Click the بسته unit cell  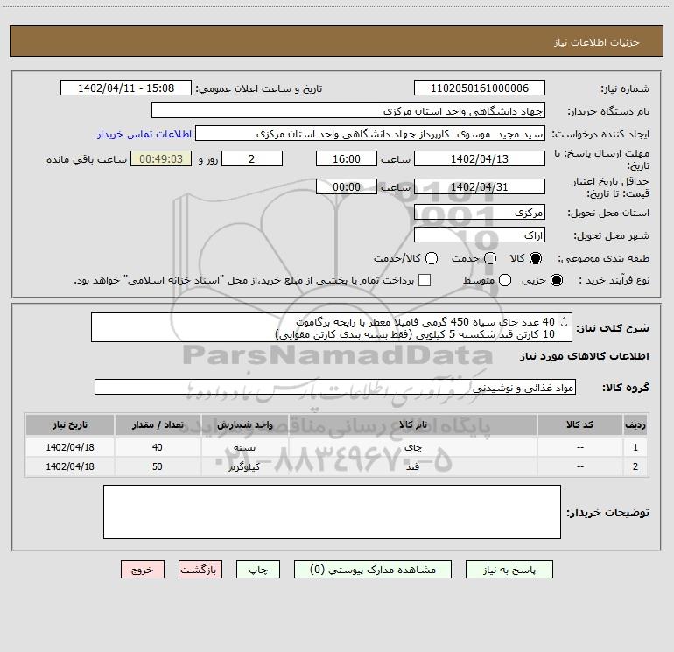(x=244, y=447)
